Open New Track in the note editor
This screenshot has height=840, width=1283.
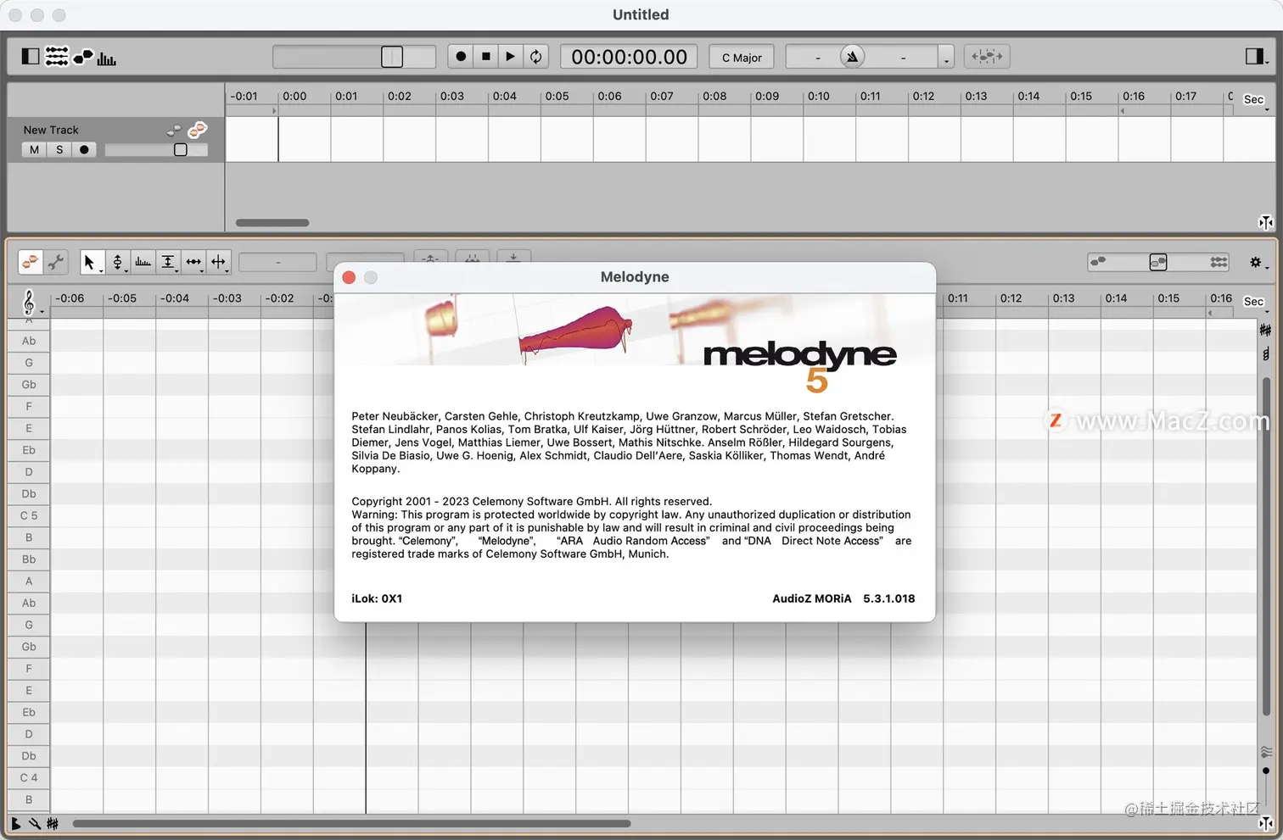[x=198, y=129]
